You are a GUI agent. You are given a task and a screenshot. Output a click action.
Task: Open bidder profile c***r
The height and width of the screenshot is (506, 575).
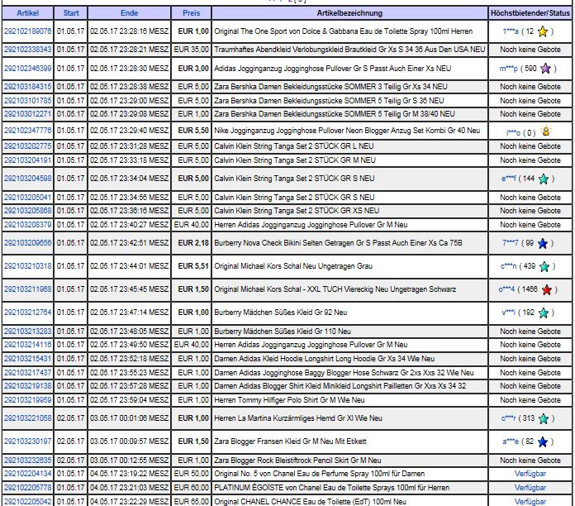click(509, 418)
